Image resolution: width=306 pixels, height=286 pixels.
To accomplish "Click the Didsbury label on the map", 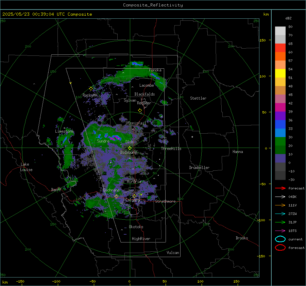I will point(128,152).
